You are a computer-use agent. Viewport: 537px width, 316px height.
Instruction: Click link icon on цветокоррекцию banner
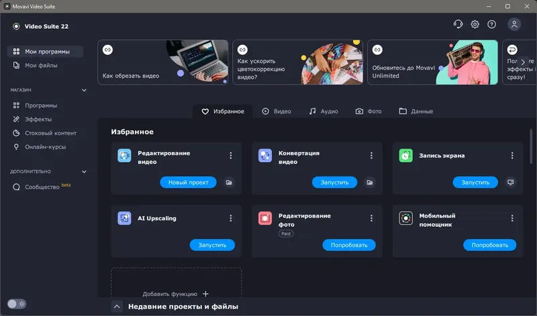[x=242, y=50]
